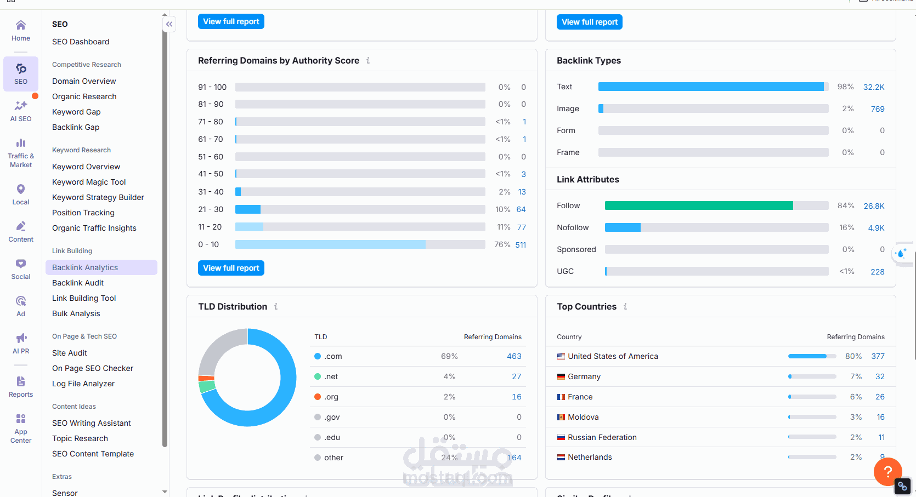This screenshot has height=497, width=916.
Task: Click the orange help question mark button
Action: point(887,471)
